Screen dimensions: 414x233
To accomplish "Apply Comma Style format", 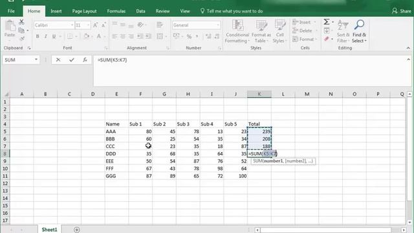I will click(197, 36).
